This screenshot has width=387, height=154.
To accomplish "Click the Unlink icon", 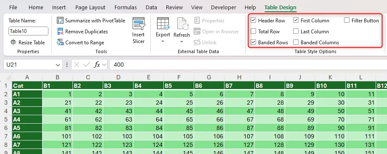I will [197, 42].
